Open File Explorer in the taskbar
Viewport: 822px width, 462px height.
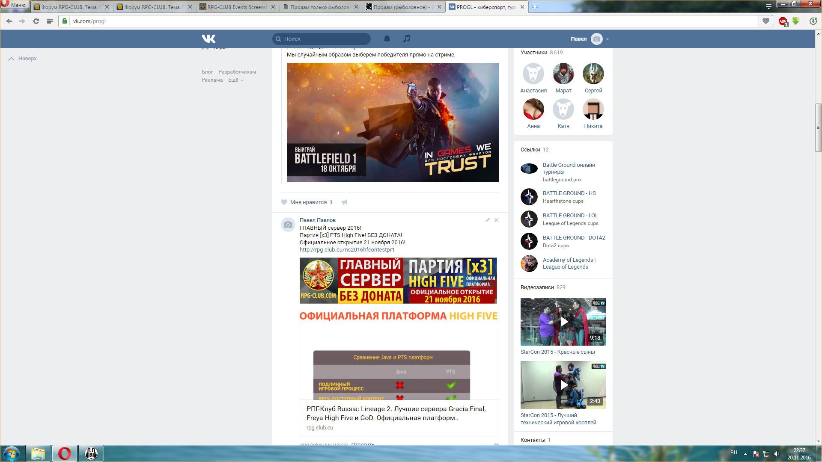point(38,453)
